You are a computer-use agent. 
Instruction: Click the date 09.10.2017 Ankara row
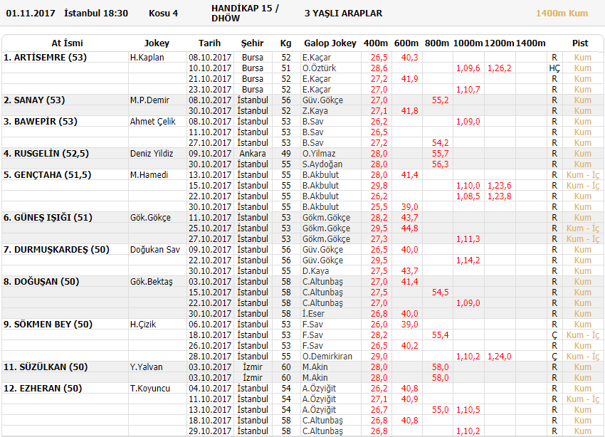[210, 154]
